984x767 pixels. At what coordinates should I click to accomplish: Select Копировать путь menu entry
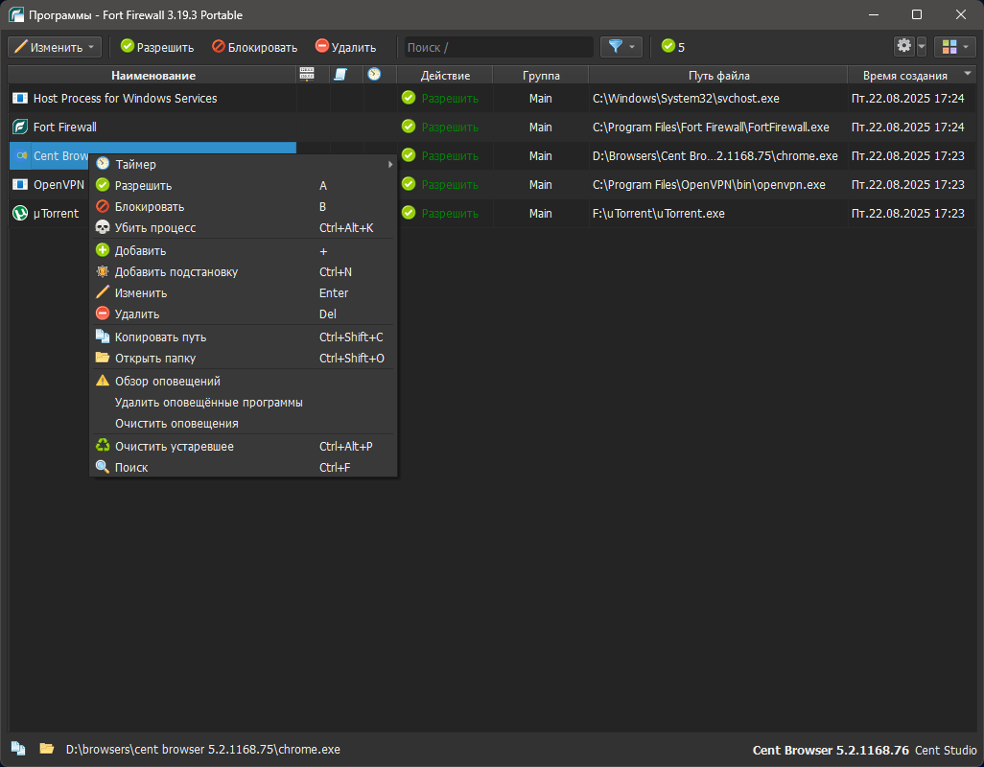coord(244,337)
